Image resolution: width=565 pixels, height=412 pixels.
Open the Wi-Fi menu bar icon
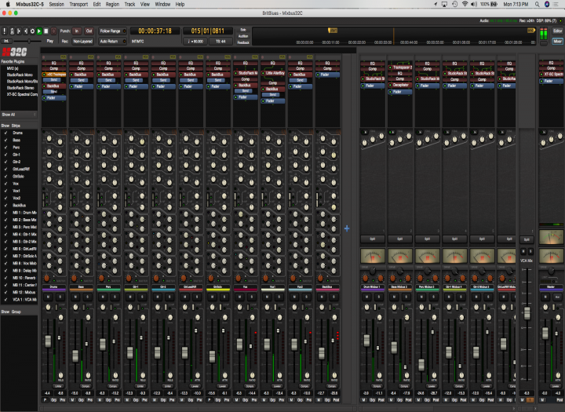[x=465, y=5]
